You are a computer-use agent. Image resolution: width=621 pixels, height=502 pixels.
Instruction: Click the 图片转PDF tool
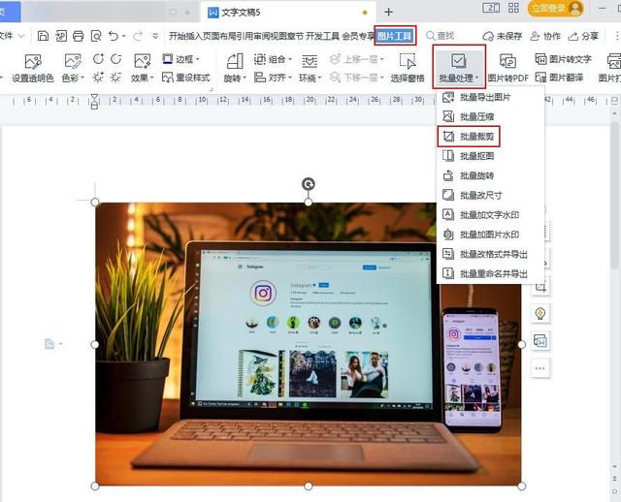click(507, 68)
